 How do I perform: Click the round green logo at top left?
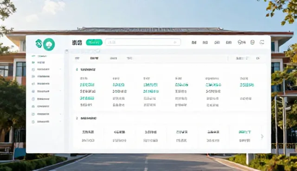pos(49,44)
